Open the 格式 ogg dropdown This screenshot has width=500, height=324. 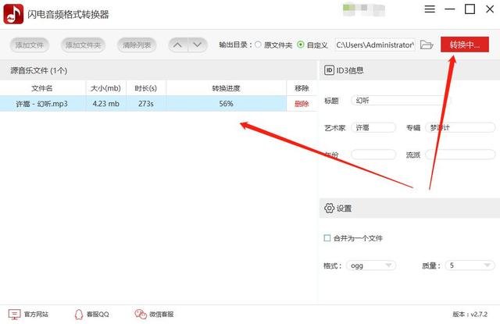(371, 265)
